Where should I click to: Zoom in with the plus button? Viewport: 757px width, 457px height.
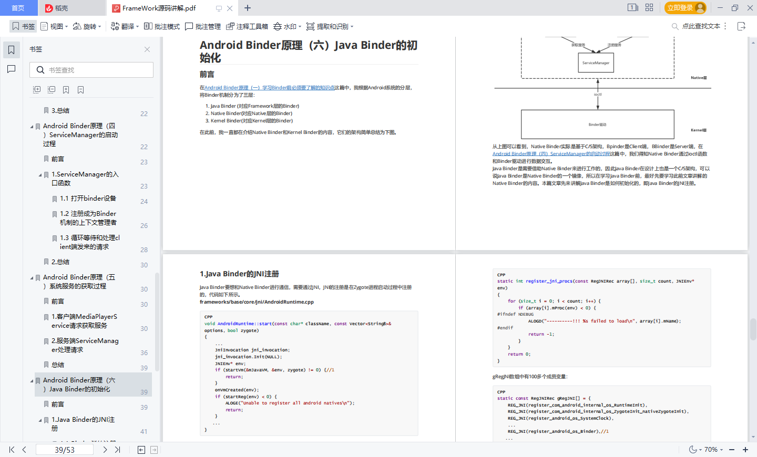tap(745, 450)
